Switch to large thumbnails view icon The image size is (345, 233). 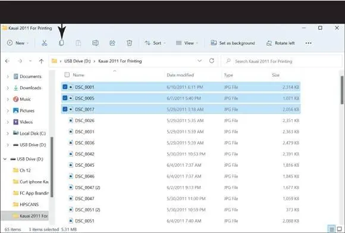pos(340,229)
